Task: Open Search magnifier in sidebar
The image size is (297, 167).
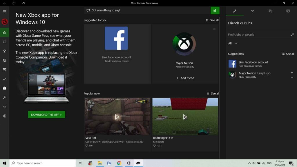Action: tap(5, 97)
